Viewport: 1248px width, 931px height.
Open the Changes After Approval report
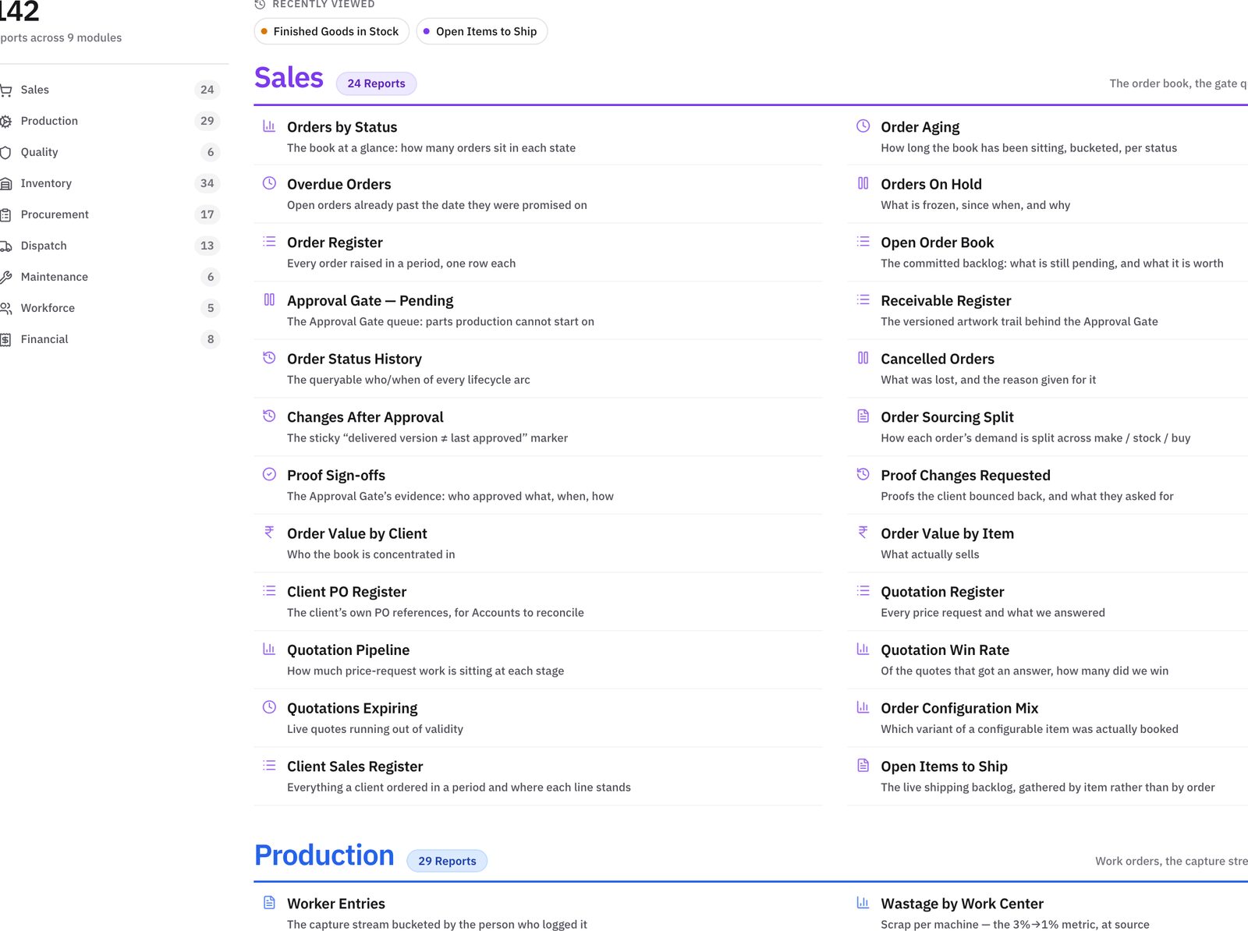pyautogui.click(x=538, y=427)
